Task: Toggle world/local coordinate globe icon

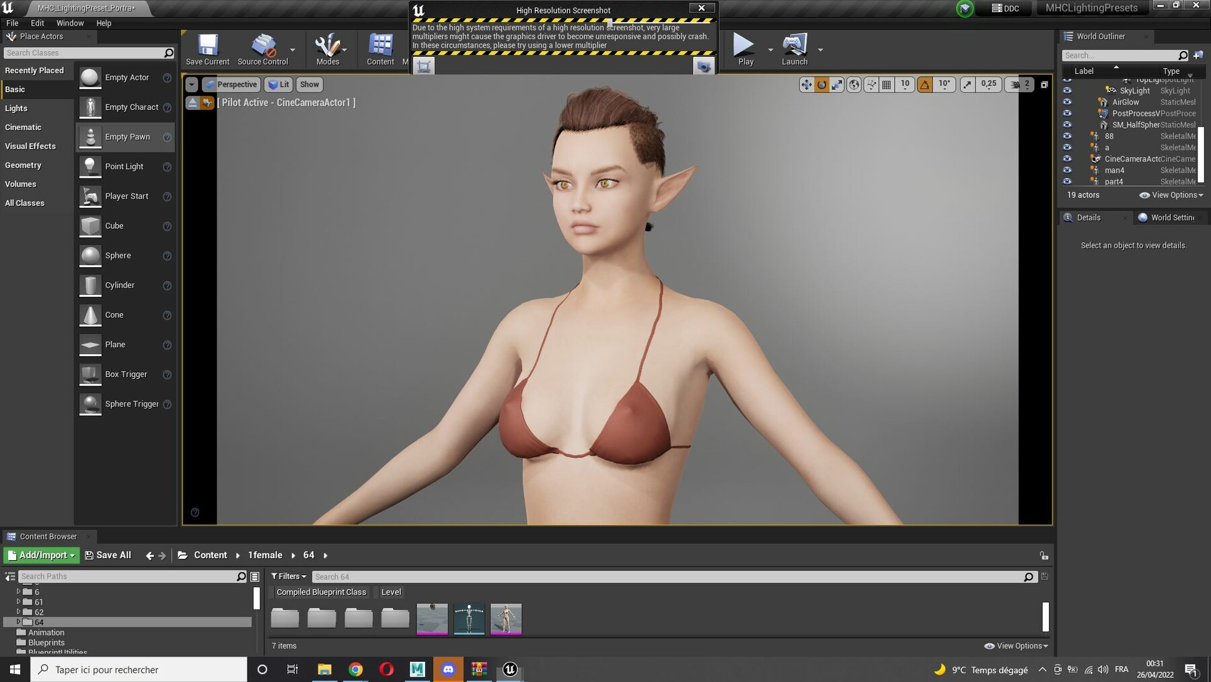Action: click(854, 85)
